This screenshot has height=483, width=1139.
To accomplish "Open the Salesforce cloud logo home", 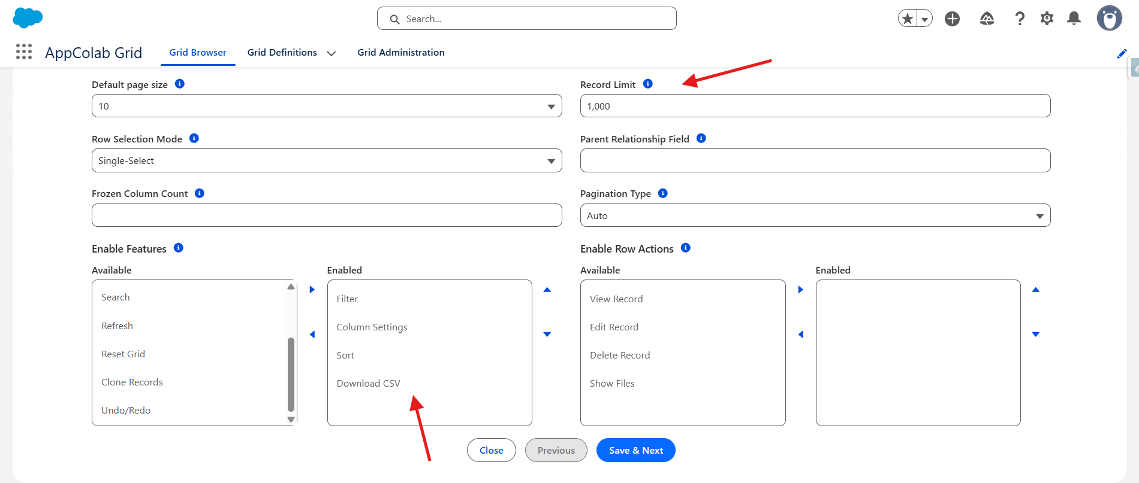I will point(28,18).
